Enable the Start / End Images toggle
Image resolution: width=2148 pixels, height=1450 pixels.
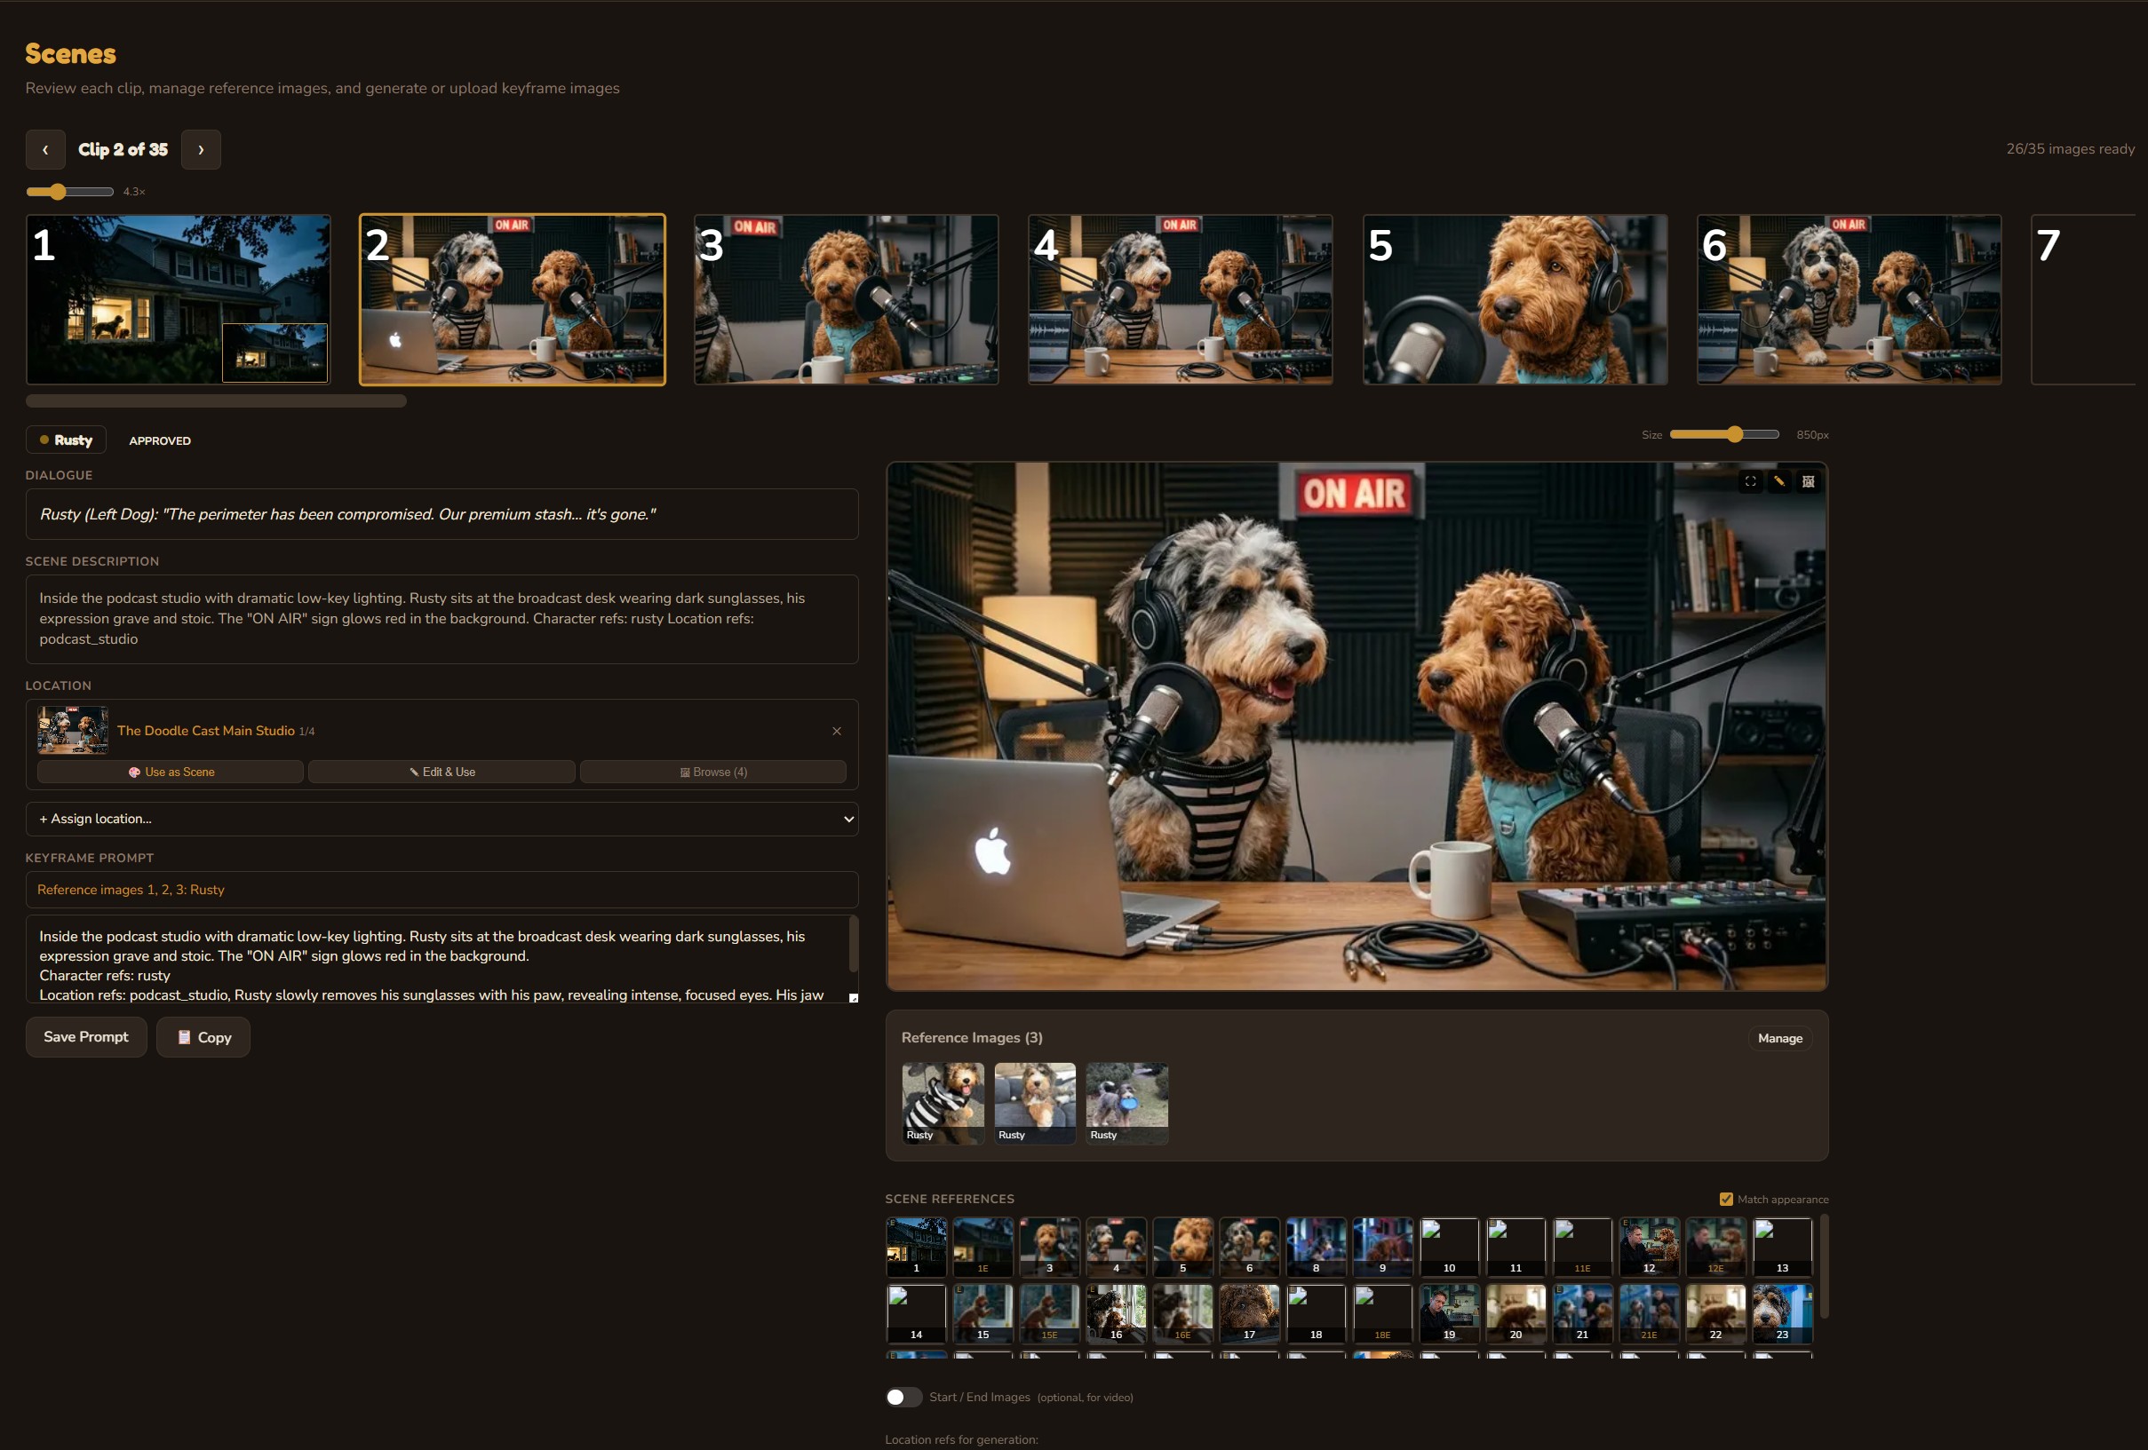903,1398
